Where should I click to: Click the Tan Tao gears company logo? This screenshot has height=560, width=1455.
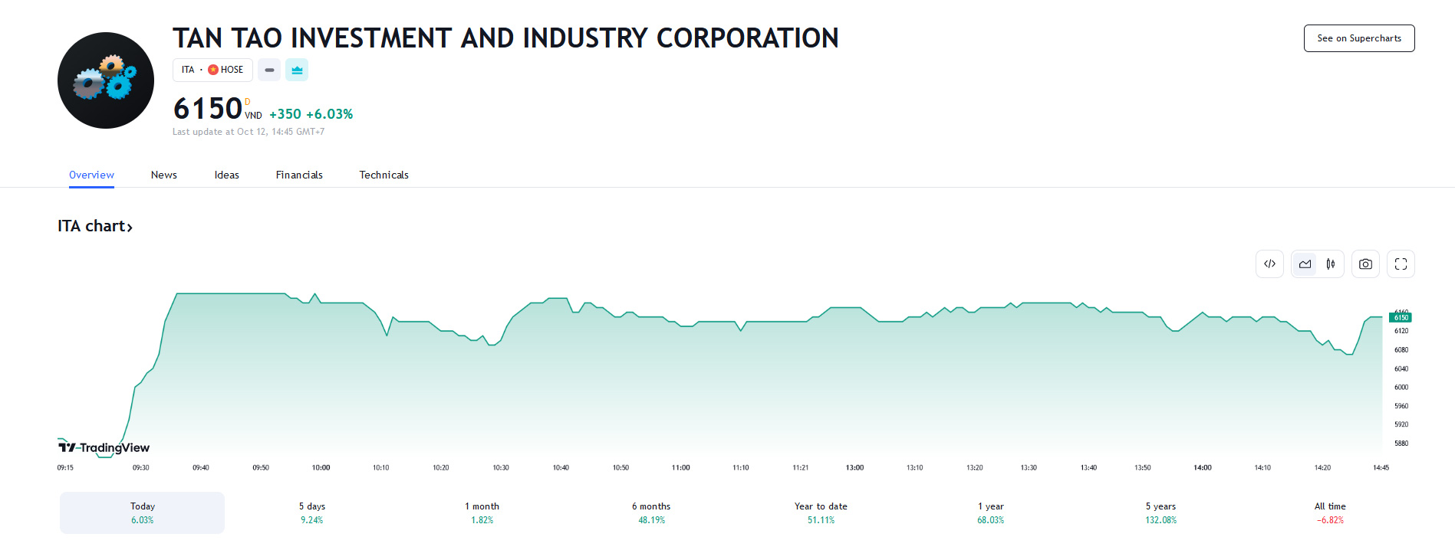coord(106,80)
